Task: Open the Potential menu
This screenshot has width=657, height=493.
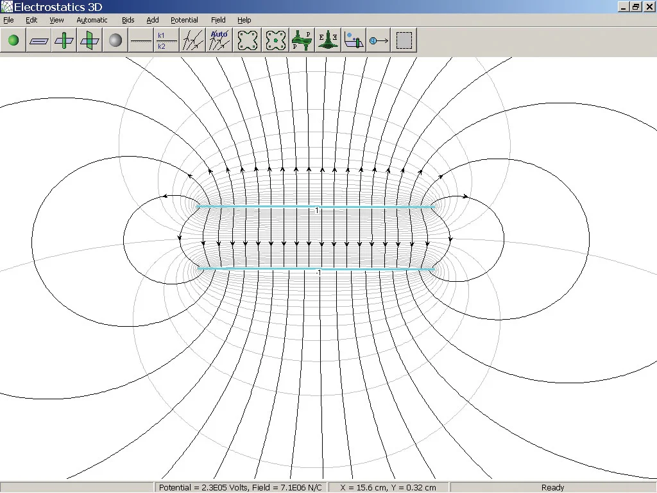Action: tap(184, 20)
